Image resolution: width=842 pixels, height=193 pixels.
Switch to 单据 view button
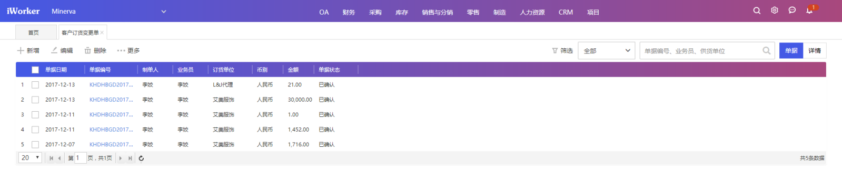coord(791,51)
